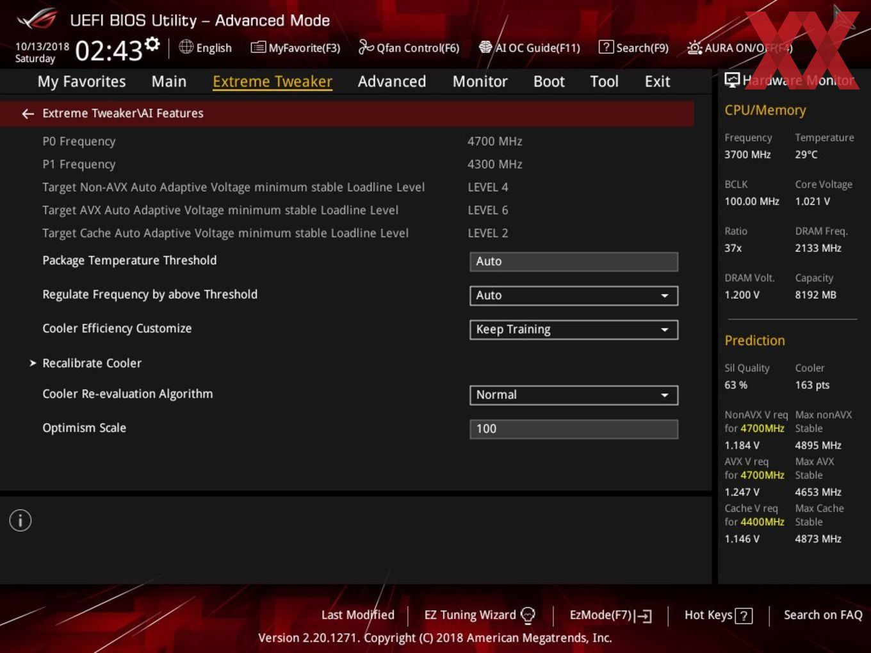Open Cooler Efficiency Customize dropdown
Viewport: 871px width, 653px height.
point(574,329)
